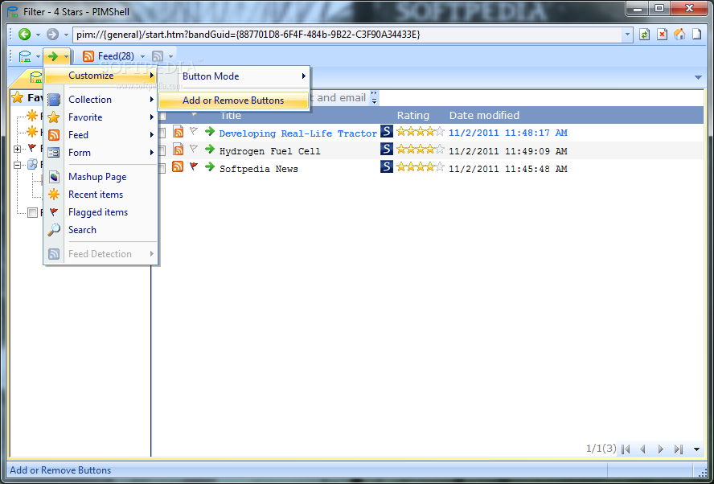
Task: Toggle the flag on Hydrogen Fuel Cell row
Action: click(x=194, y=149)
